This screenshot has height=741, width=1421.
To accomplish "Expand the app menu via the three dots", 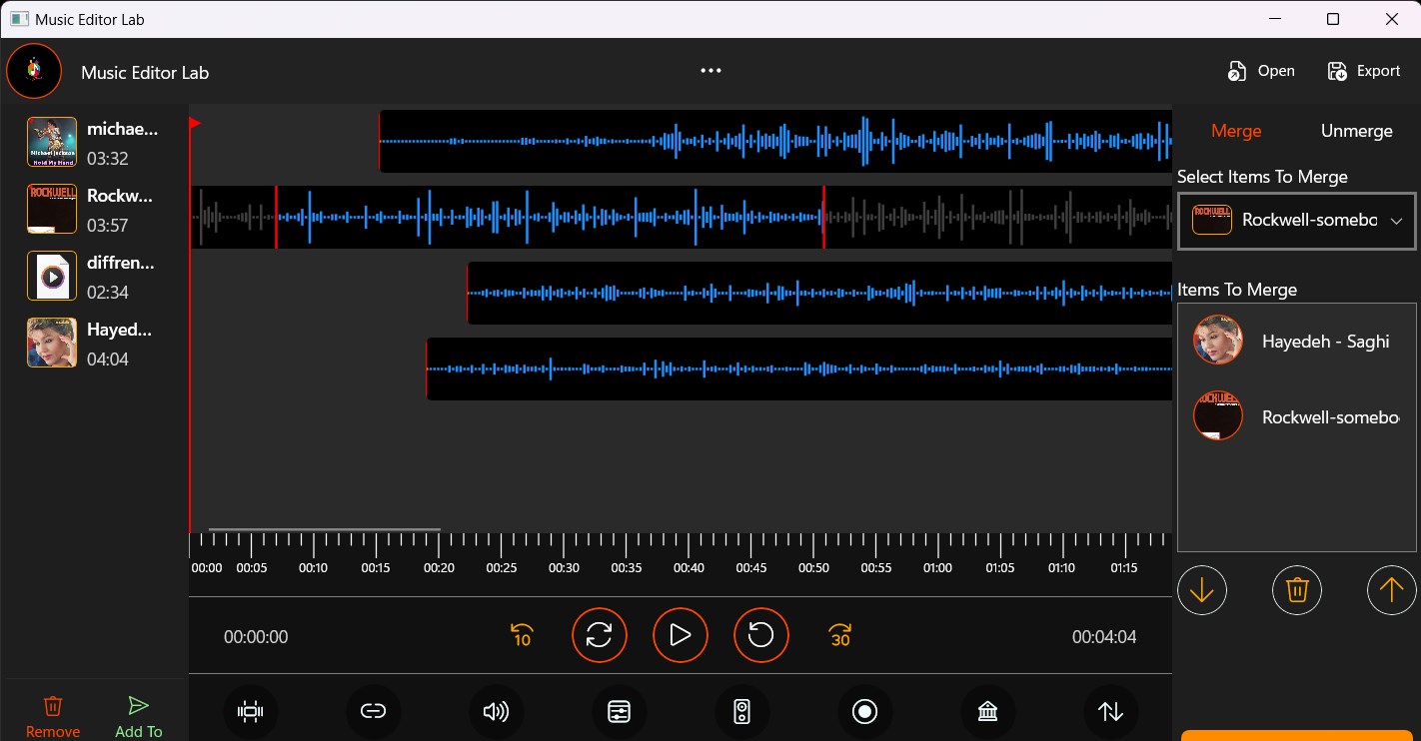I will pos(710,70).
